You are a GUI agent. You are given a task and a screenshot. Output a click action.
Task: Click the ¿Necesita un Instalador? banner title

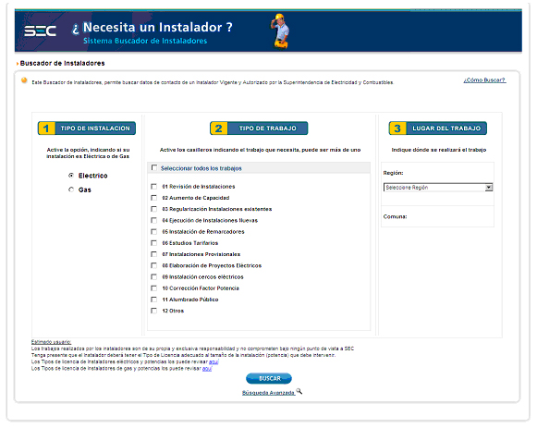[153, 28]
